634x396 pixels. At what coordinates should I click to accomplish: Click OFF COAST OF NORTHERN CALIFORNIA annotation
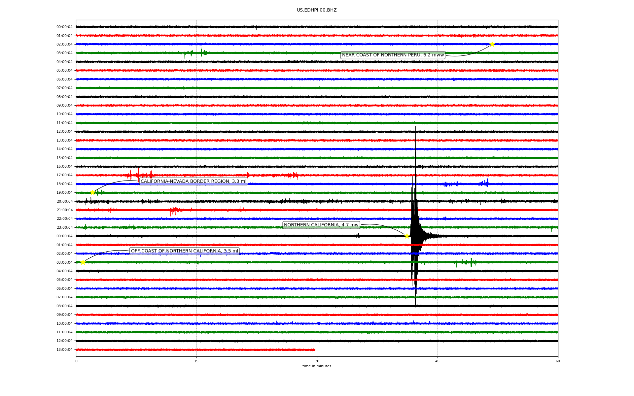point(184,251)
